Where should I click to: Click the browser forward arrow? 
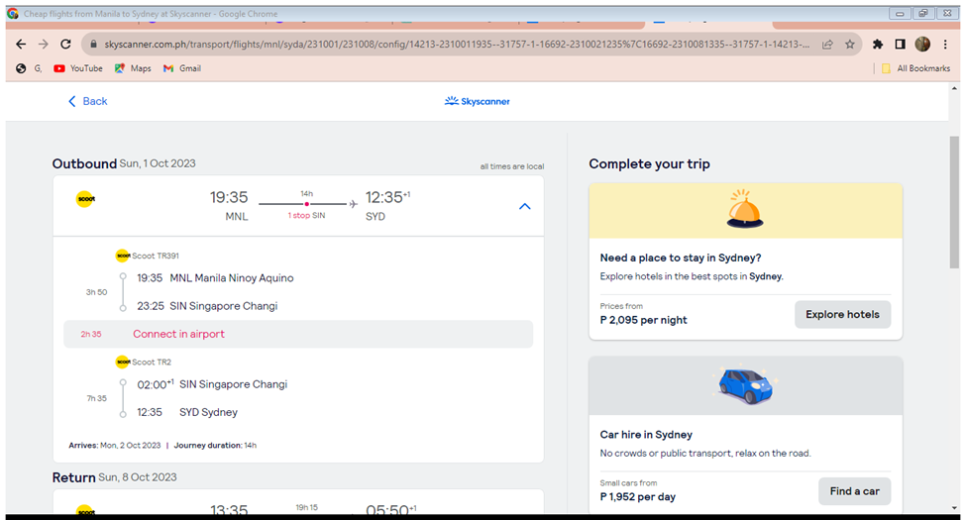[44, 45]
